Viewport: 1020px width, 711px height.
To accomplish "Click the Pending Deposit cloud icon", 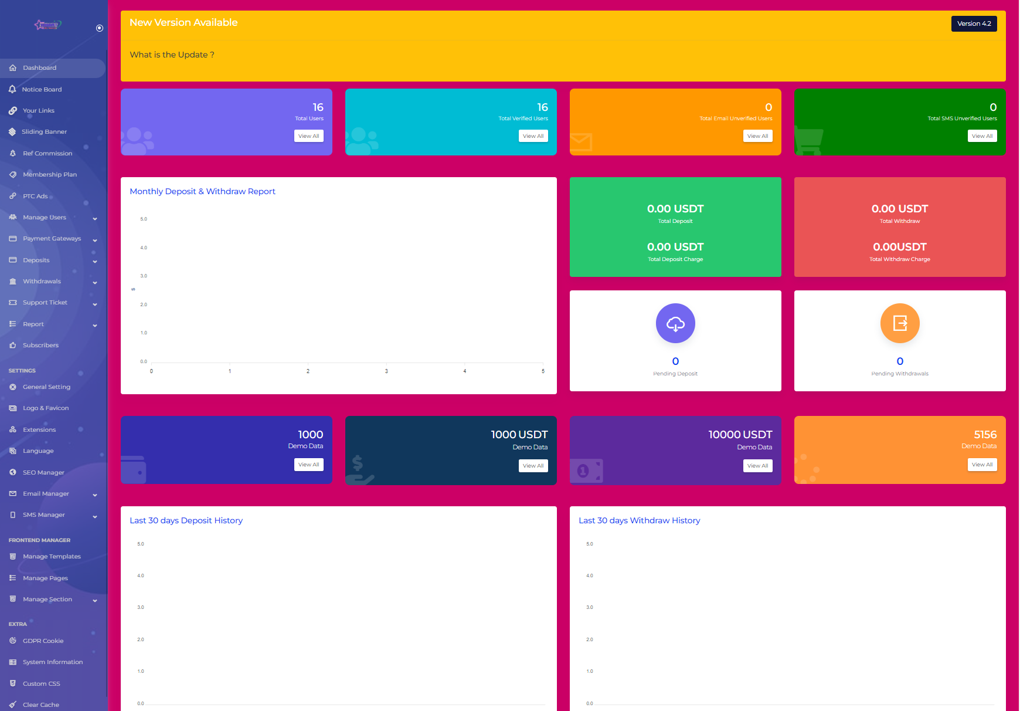I will pyautogui.click(x=675, y=323).
